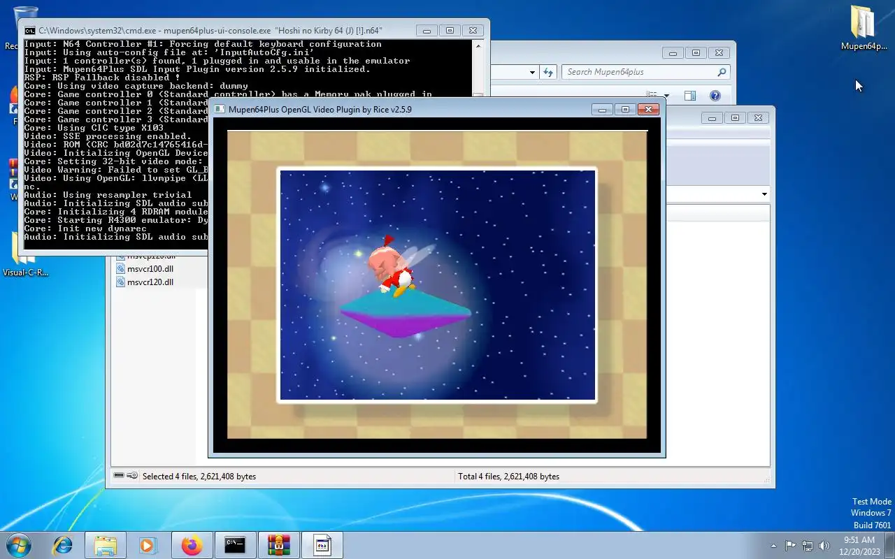Open the cmd window system menu icon

pos(30,31)
